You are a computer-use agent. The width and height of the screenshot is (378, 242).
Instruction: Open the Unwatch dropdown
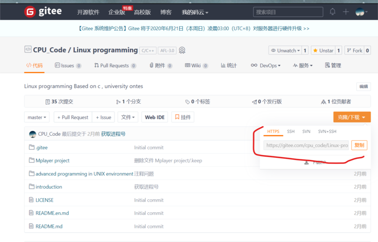click(x=285, y=50)
